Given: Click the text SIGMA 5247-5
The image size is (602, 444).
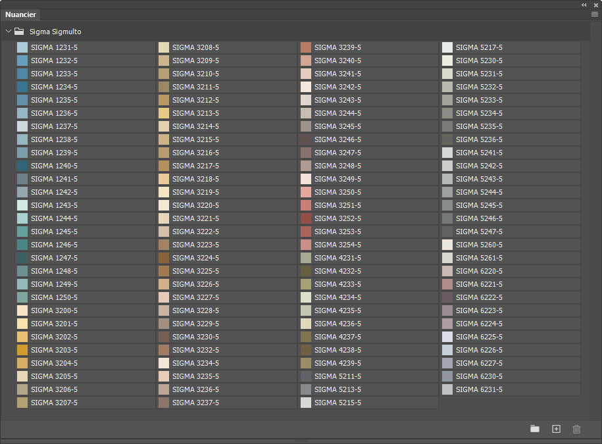Looking at the screenshot, I should click(x=479, y=232).
